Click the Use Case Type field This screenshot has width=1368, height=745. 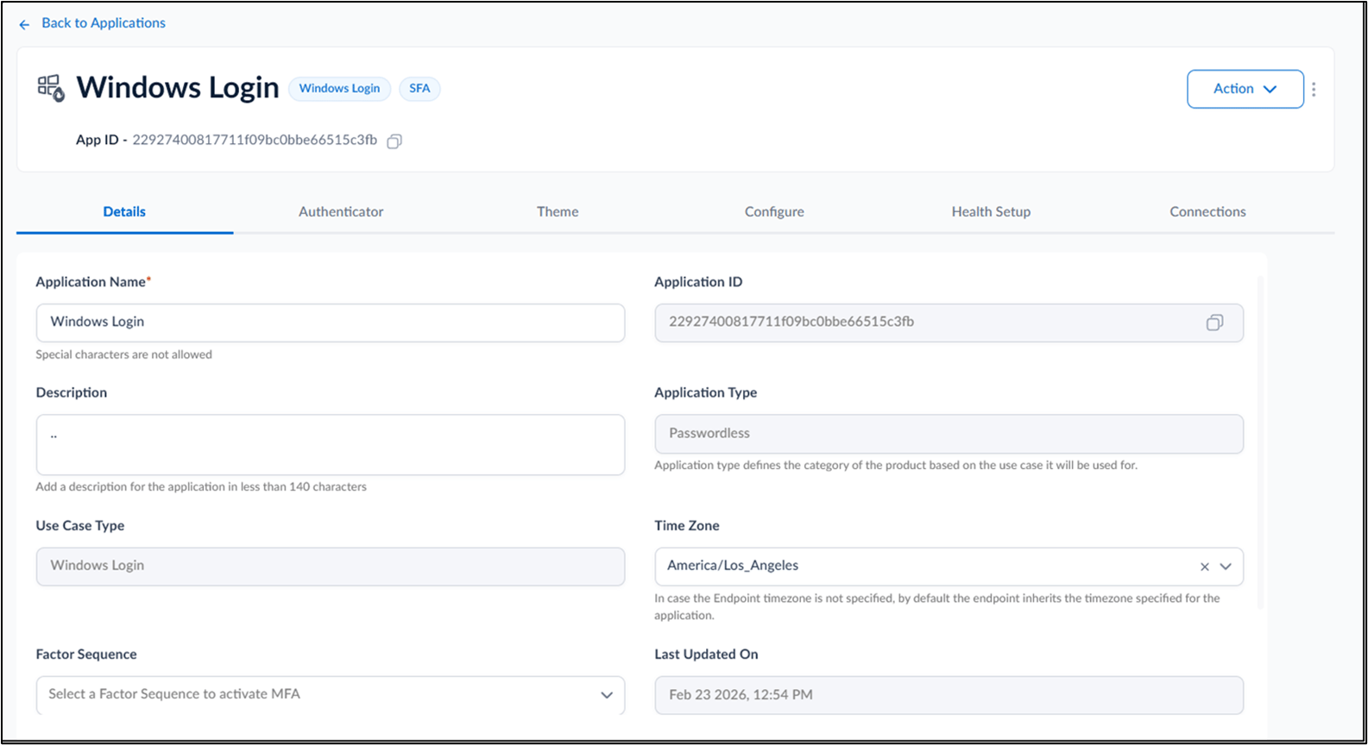(331, 567)
